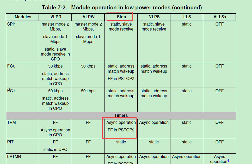Click 'static' in TPM LLS cell
The width and height of the screenshot is (252, 164).
click(187, 122)
